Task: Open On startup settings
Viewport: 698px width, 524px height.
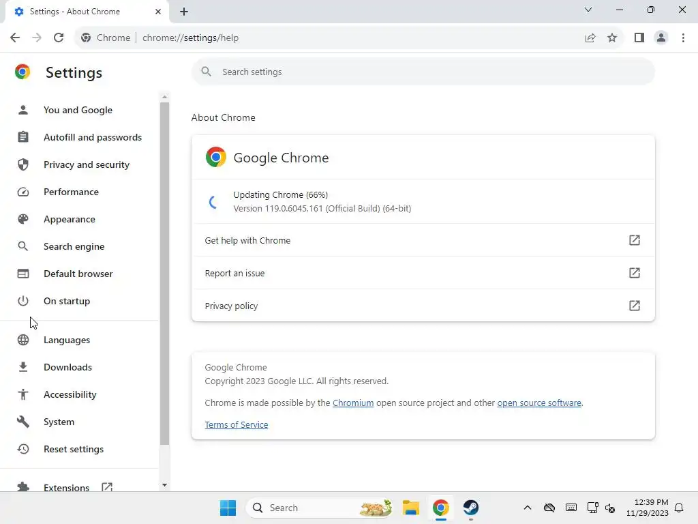Action: point(67,301)
